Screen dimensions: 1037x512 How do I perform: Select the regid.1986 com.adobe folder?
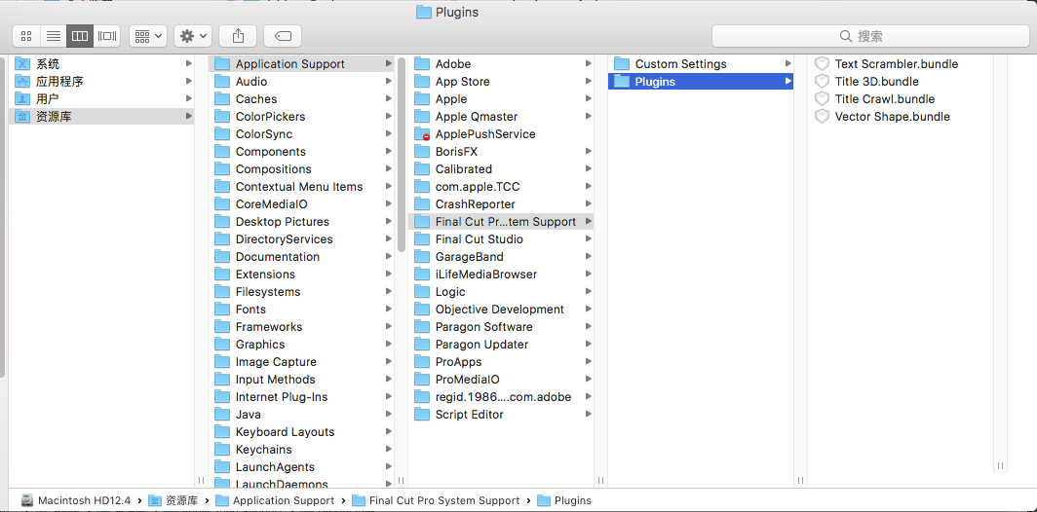(x=501, y=396)
